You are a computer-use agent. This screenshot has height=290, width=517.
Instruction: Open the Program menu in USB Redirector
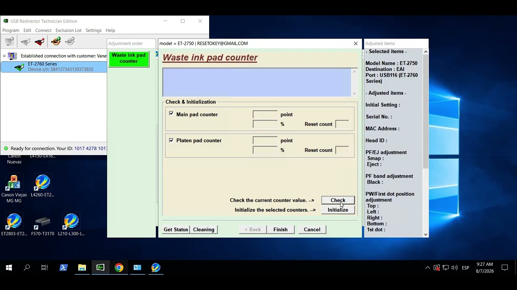point(11,30)
